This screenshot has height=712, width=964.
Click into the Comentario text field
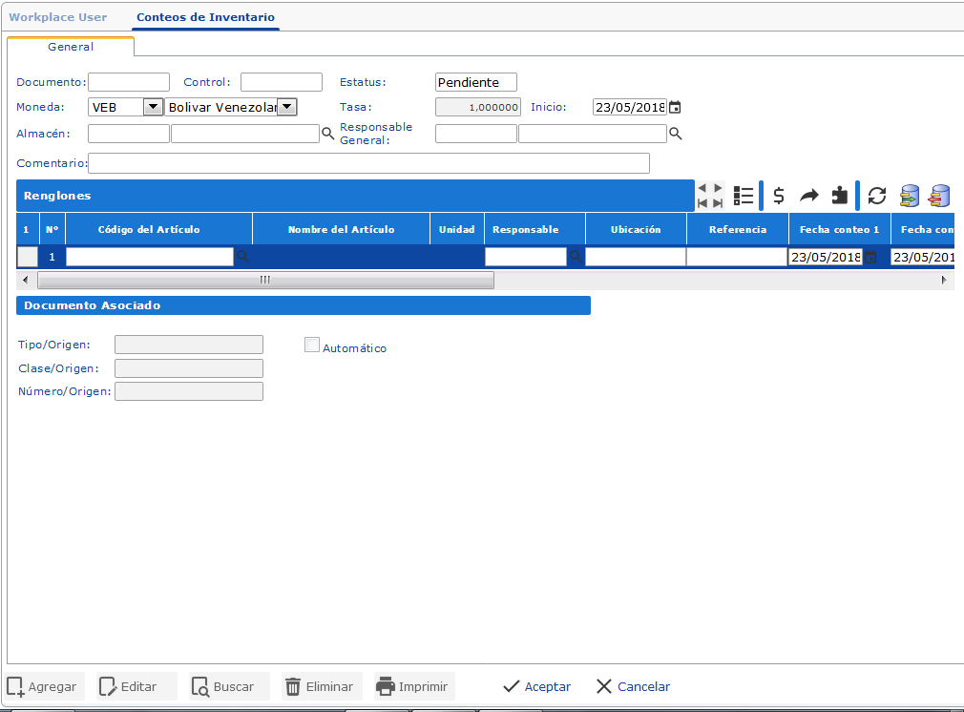coord(368,163)
